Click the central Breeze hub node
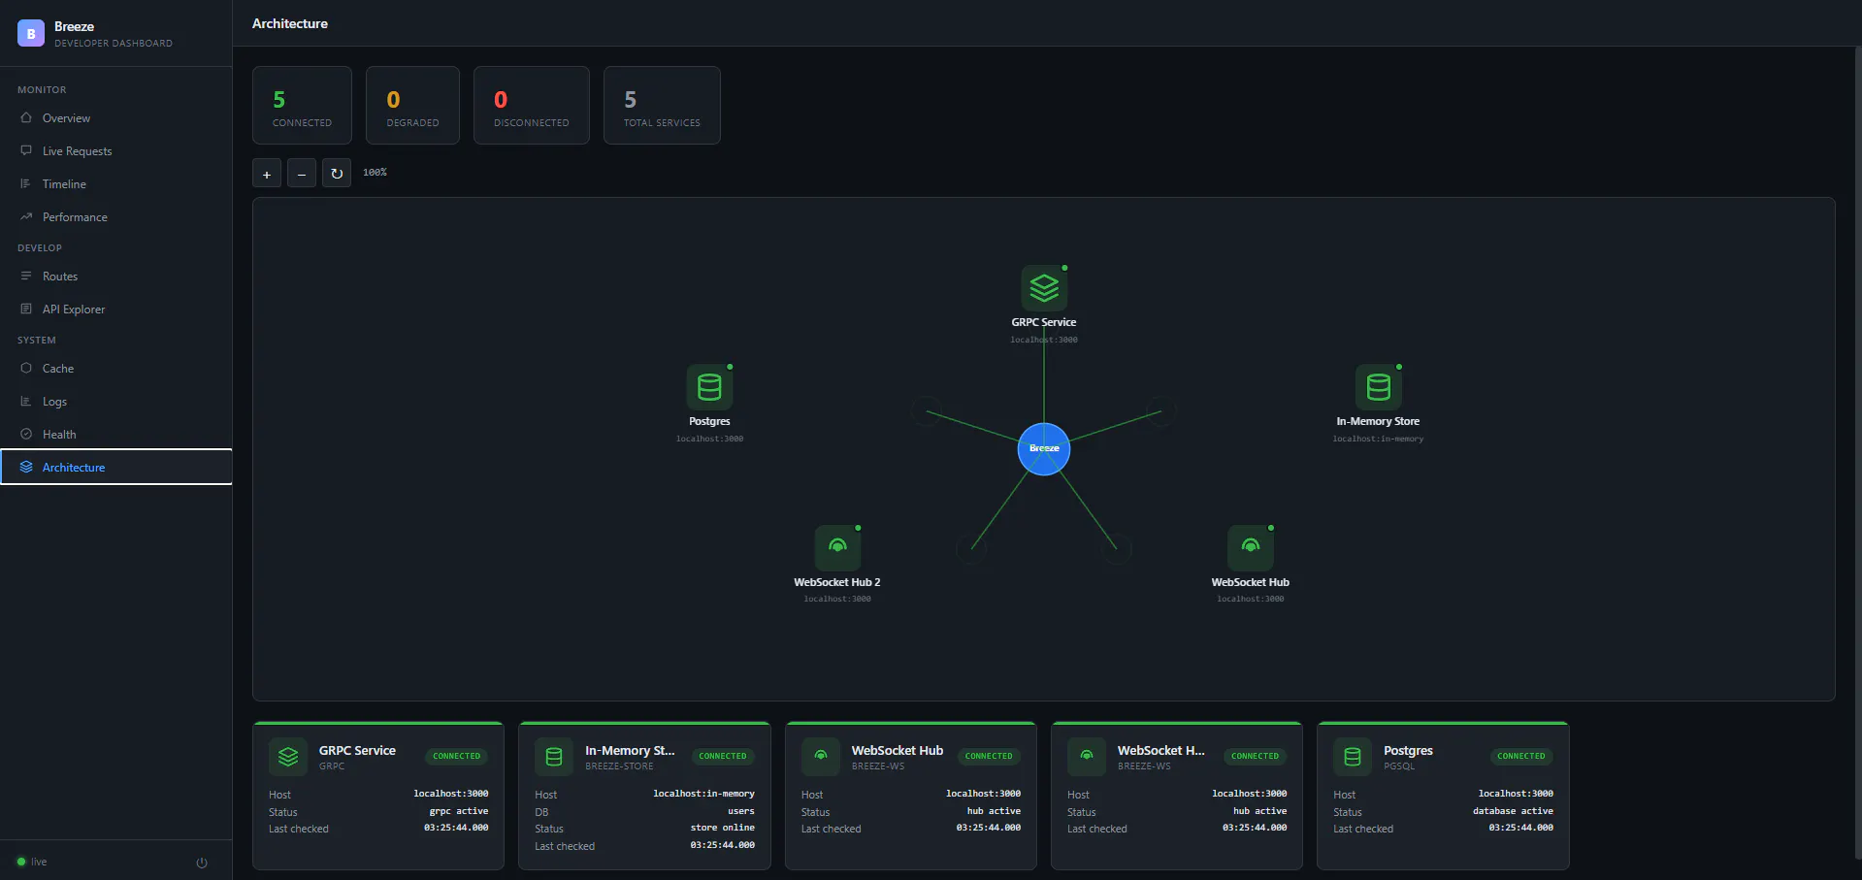Viewport: 1862px width, 880px height. tap(1044, 448)
